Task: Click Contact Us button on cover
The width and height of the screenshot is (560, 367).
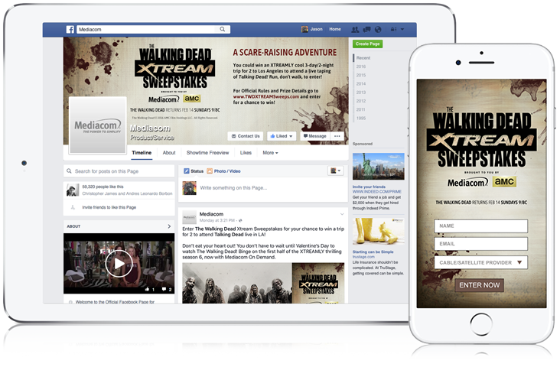Action: point(246,136)
